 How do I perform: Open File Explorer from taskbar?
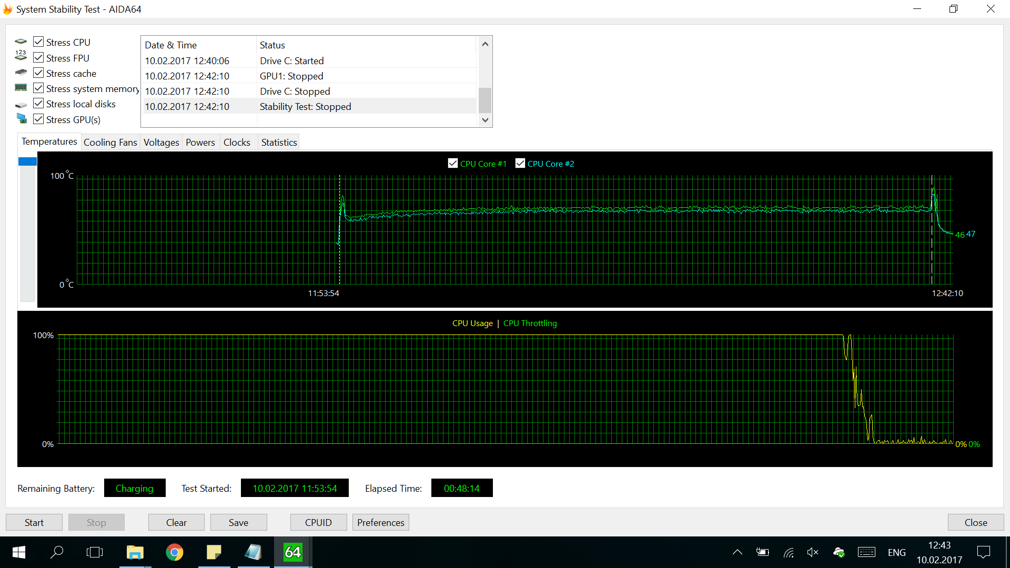[x=135, y=552]
